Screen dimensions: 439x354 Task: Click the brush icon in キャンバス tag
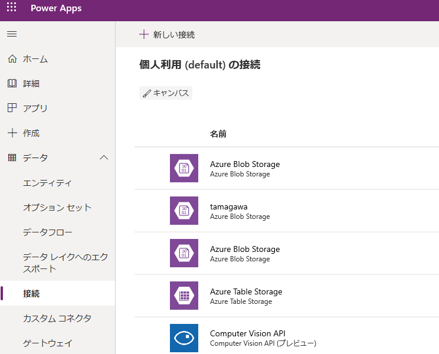[x=147, y=93]
